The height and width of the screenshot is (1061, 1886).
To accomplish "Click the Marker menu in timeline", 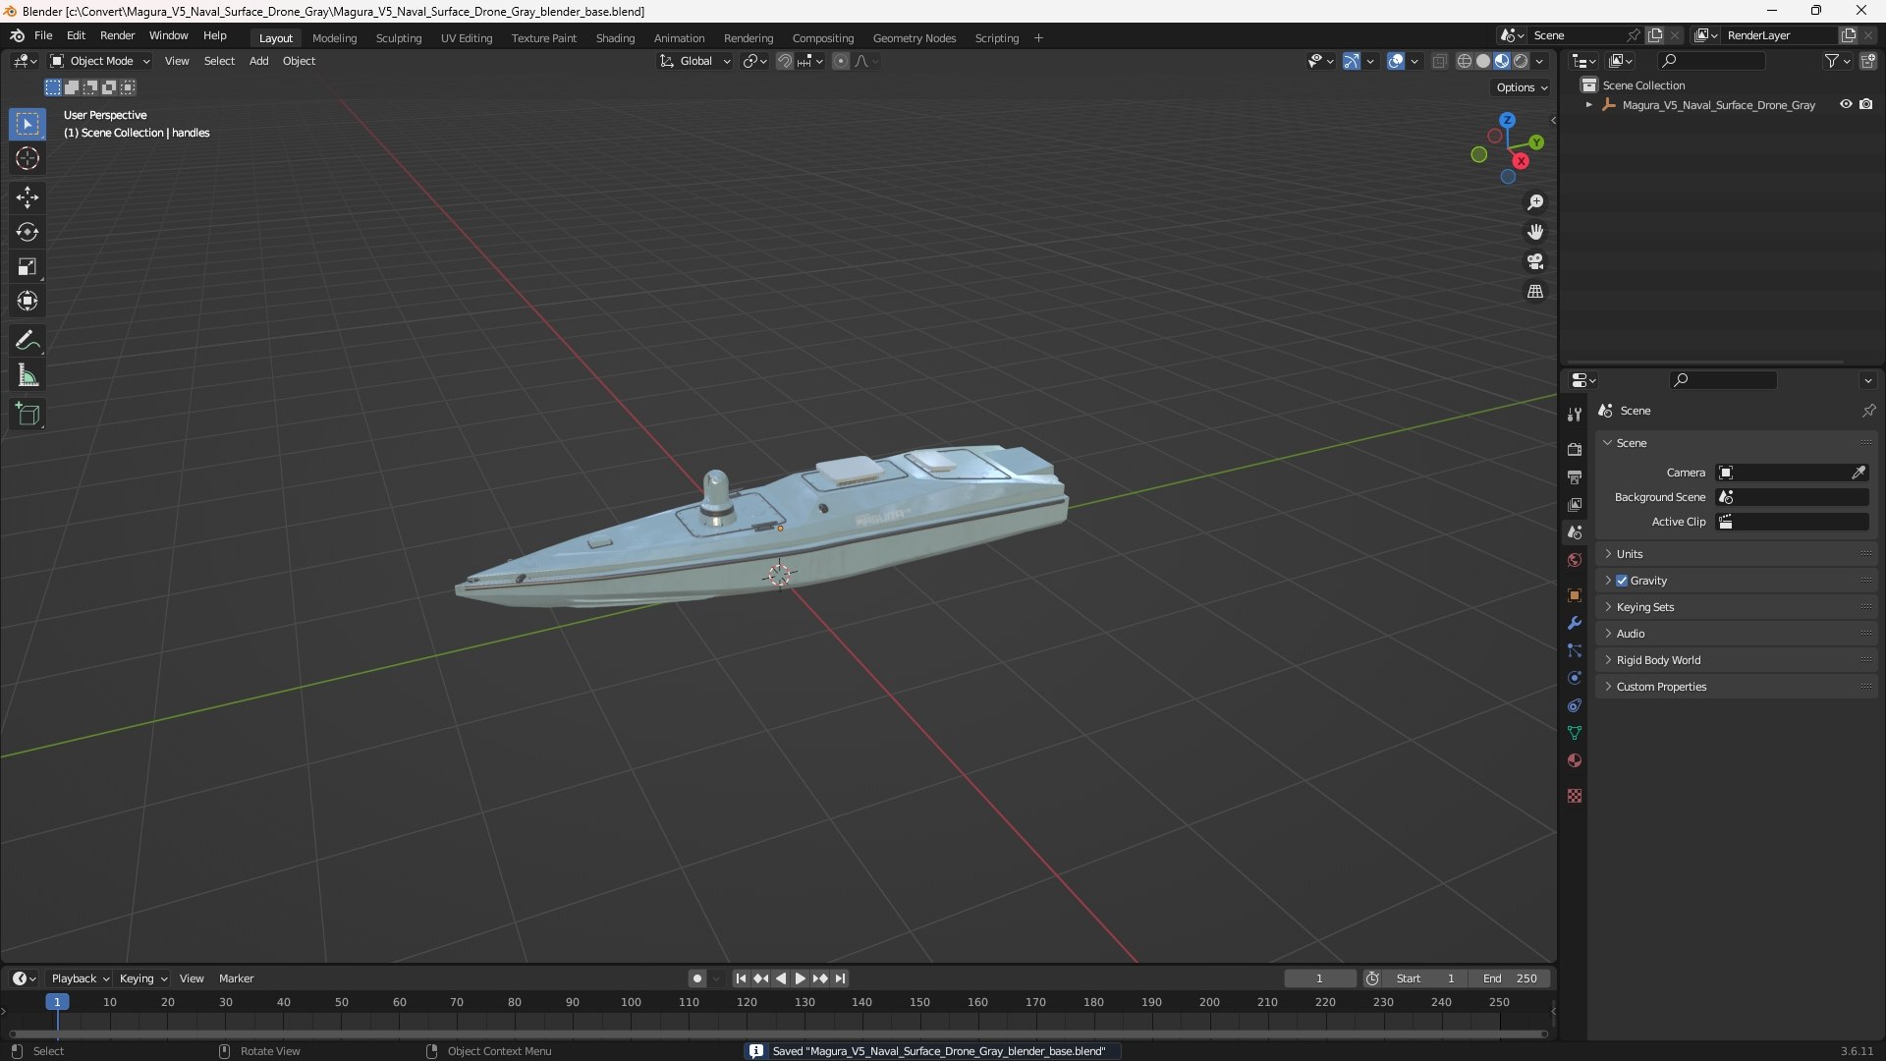I will coord(236,978).
